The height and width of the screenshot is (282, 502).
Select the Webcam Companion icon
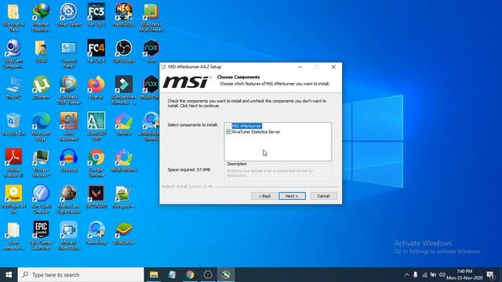tap(13, 54)
